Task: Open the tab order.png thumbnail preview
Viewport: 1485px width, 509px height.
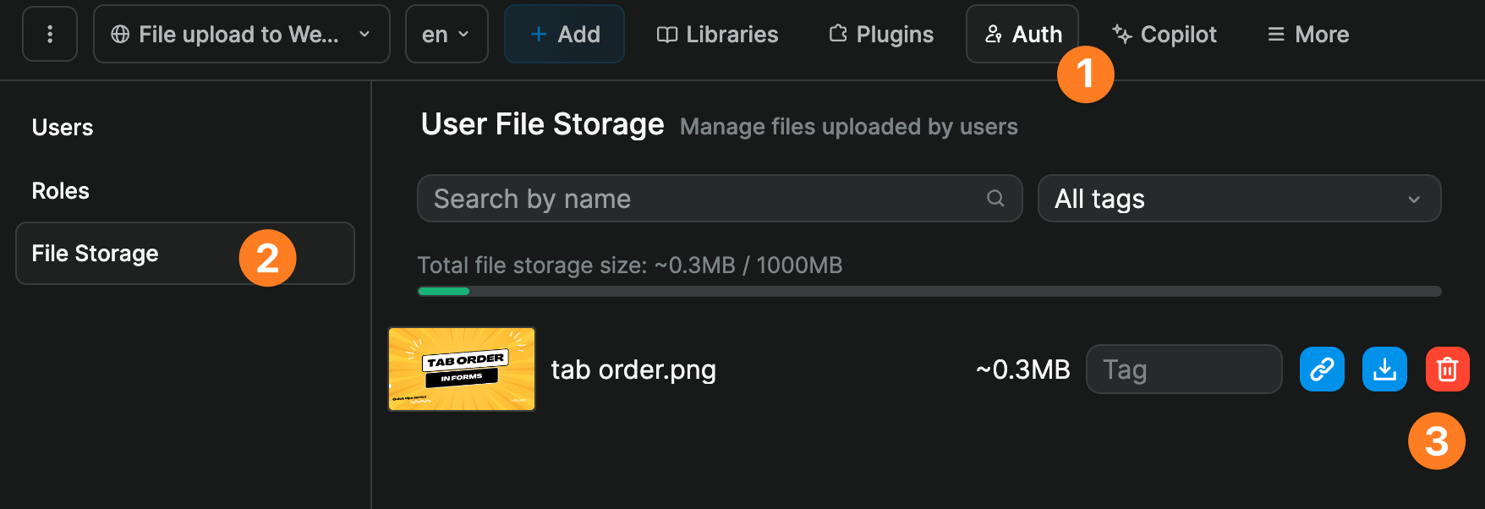Action: [461, 369]
